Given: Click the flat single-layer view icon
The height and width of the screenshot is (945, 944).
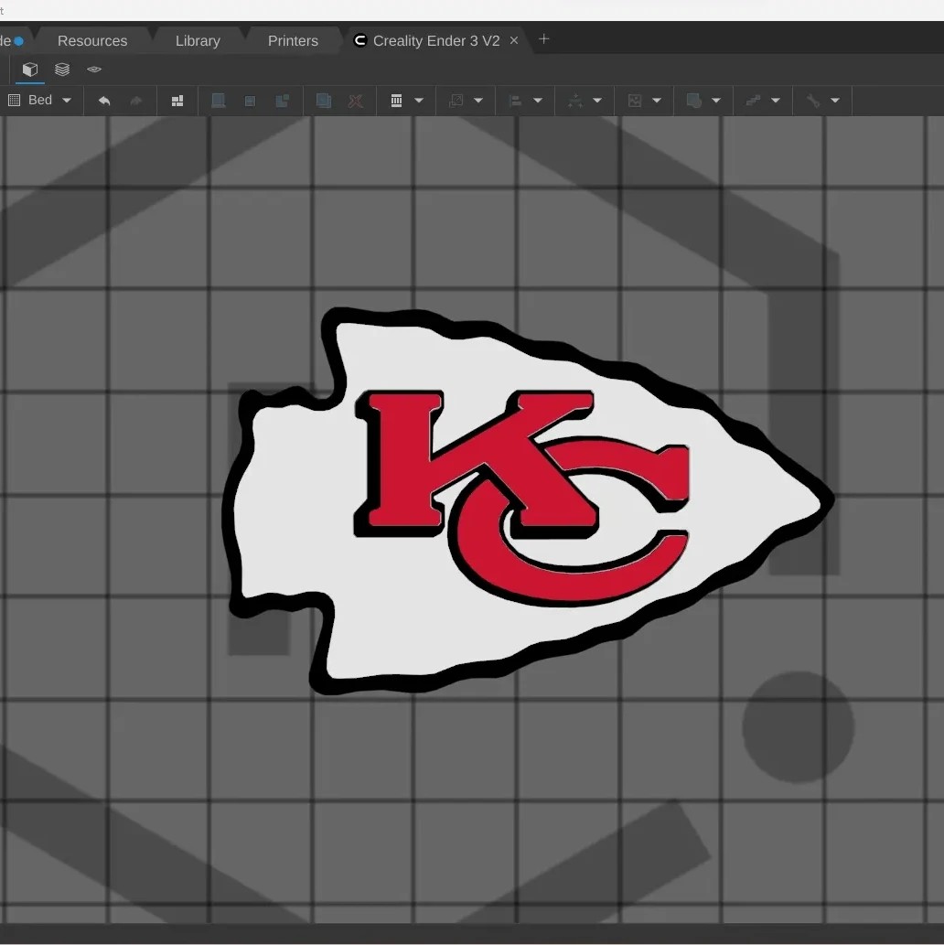Looking at the screenshot, I should [94, 70].
